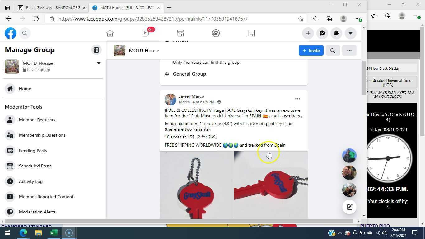Open the group's more options button
This screenshot has height=239, width=425.
(349, 50)
